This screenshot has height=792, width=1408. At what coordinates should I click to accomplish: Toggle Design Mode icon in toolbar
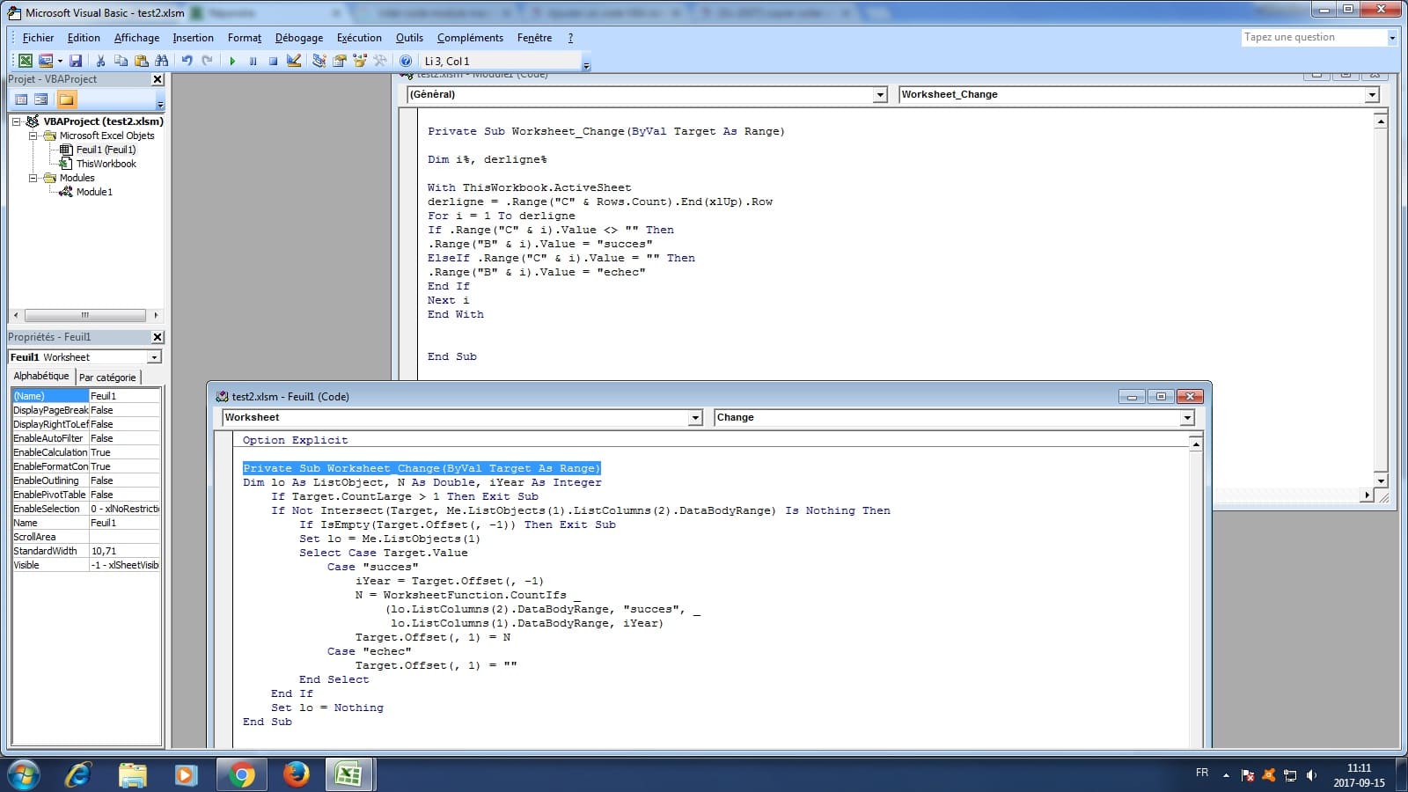click(x=294, y=61)
